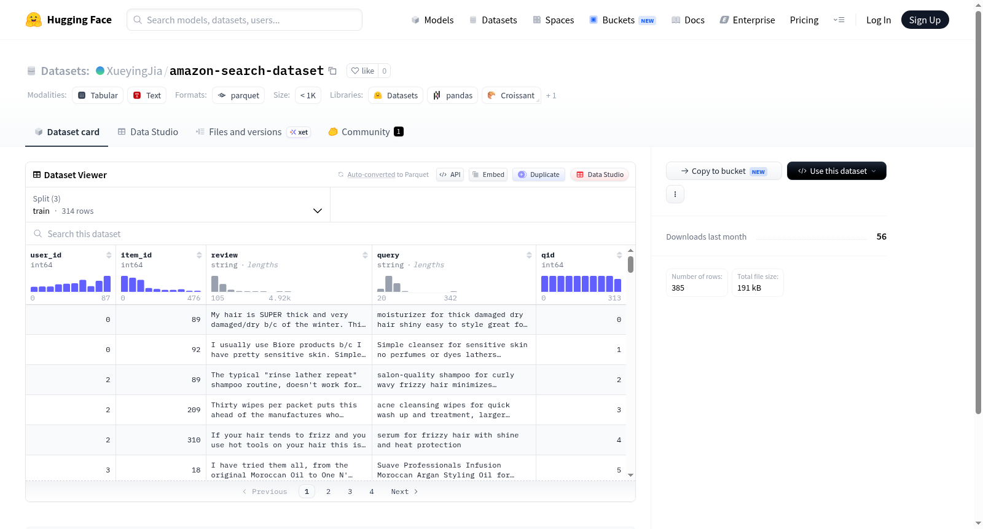Open the XueyingJia profile link

[135, 71]
